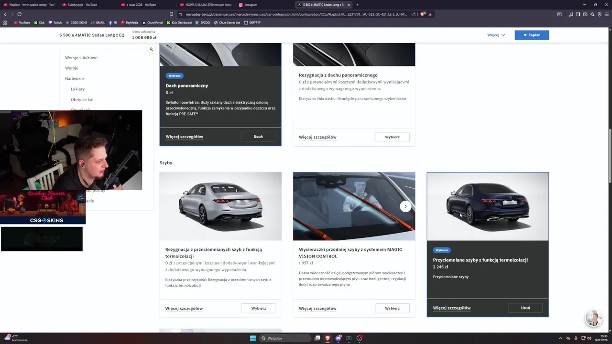The image size is (612, 344).
Task: Open Brave browser from taskbar
Action: click(x=328, y=338)
